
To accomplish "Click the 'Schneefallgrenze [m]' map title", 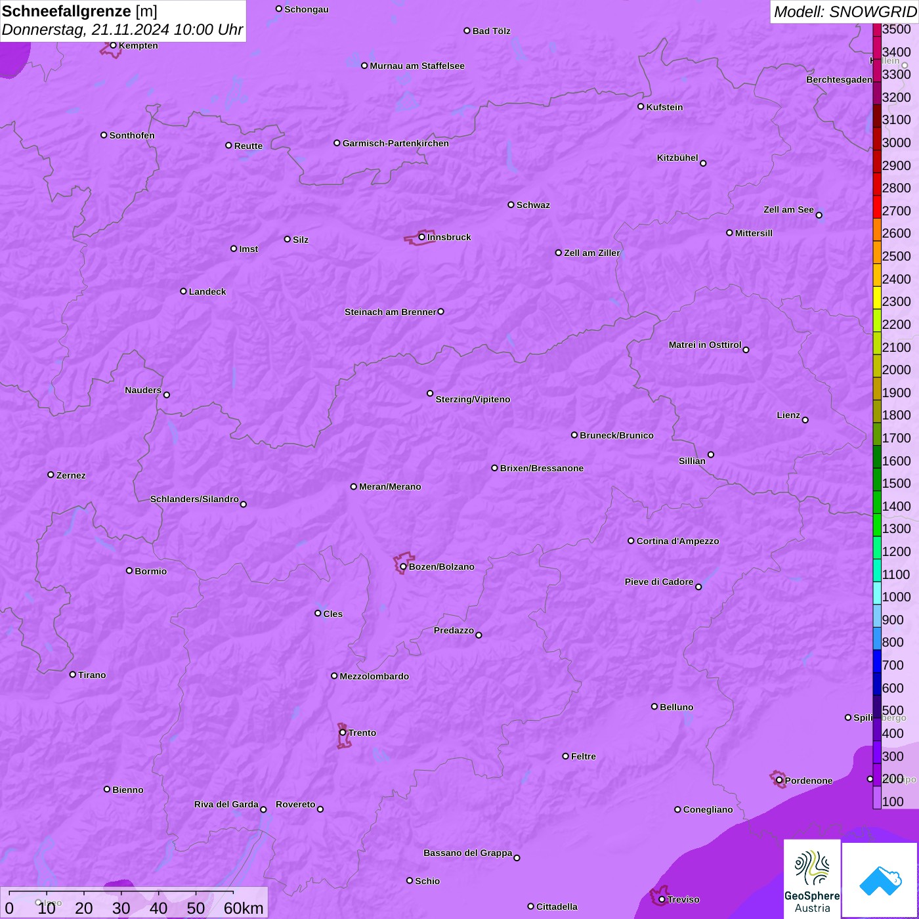I will (x=79, y=11).
